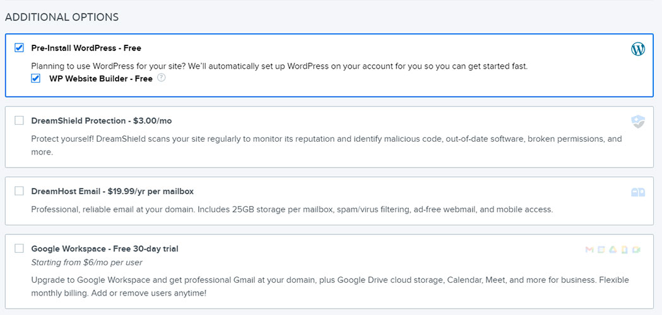Check the Google Workspace trial checkbox
The width and height of the screenshot is (662, 315).
pos(19,248)
